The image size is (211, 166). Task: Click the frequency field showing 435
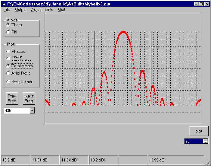pos(17,110)
